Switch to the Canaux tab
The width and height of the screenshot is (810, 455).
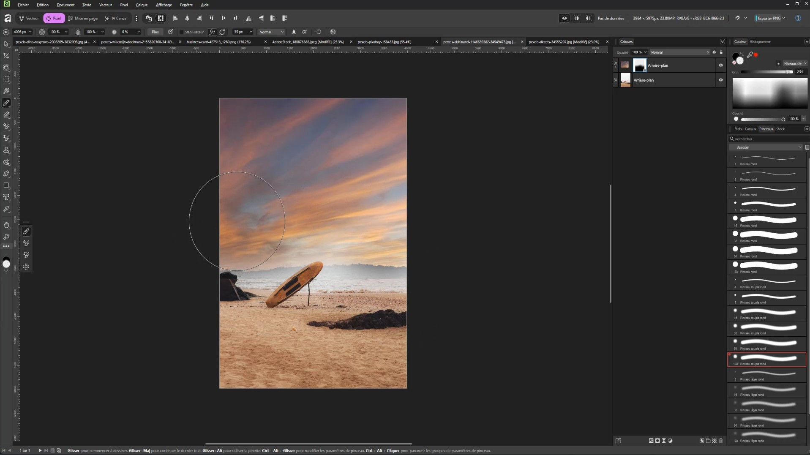point(750,129)
